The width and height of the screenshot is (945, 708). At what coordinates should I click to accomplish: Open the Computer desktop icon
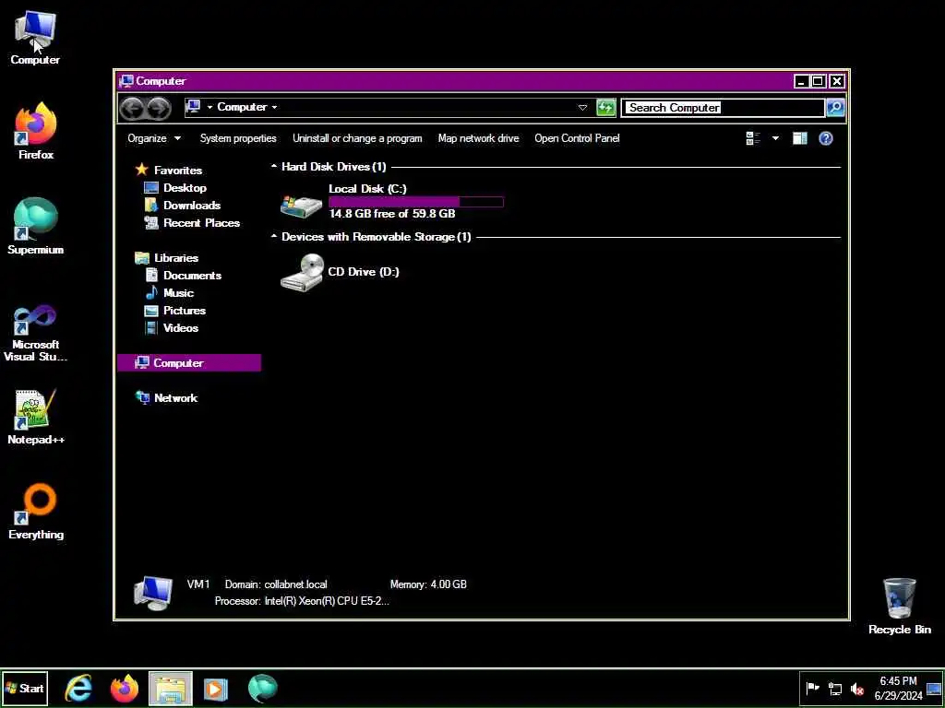35,37
